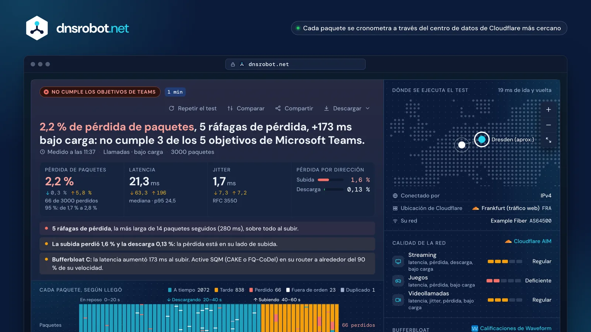The image size is (591, 332).
Task: Click the 'RFC 3550' jitter note
Action: 225,201
